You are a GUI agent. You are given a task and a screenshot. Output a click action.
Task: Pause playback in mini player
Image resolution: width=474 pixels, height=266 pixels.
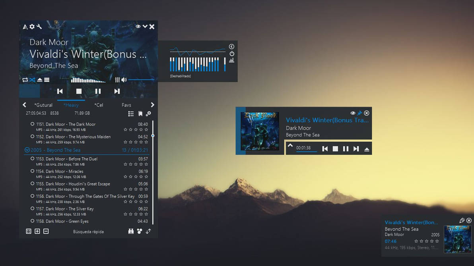[x=346, y=148]
